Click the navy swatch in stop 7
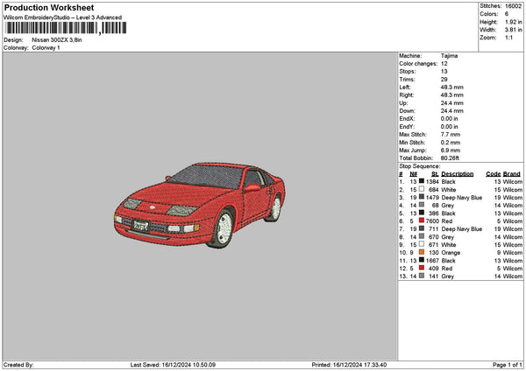The height and width of the screenshot is (371, 526). point(422,228)
